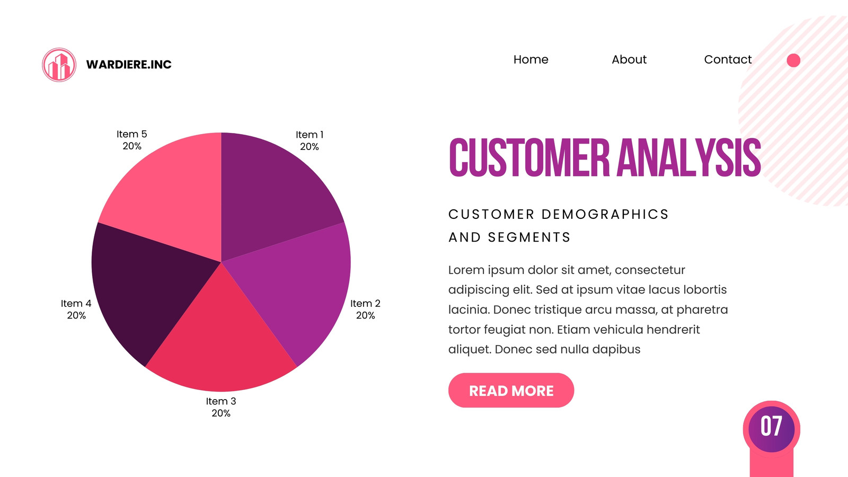Select the red Item 3 pie slice

coord(221,339)
